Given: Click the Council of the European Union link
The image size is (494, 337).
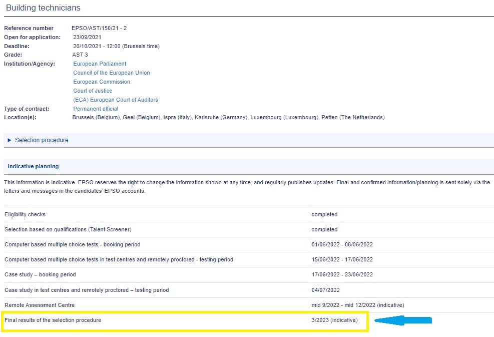Looking at the screenshot, I should (x=111, y=73).
